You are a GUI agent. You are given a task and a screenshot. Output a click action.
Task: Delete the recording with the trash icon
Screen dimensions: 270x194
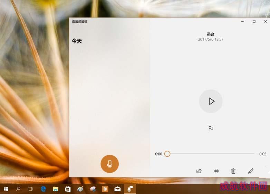coord(233,171)
